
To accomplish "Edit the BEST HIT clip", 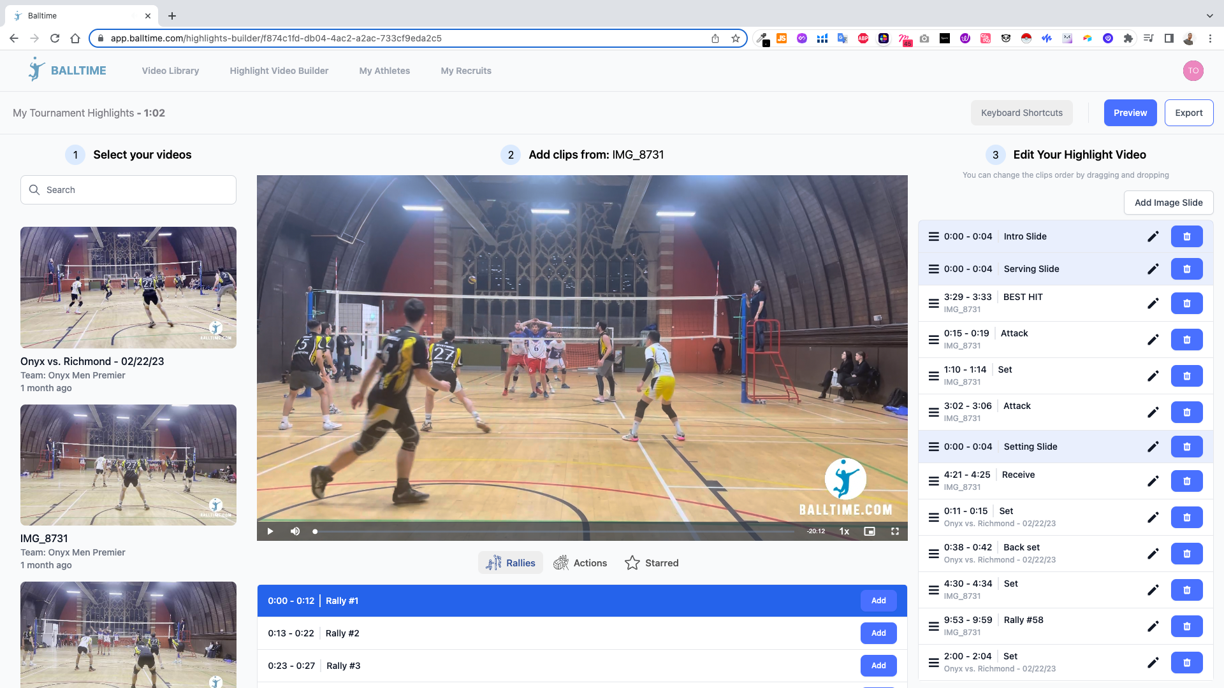I will (1153, 303).
